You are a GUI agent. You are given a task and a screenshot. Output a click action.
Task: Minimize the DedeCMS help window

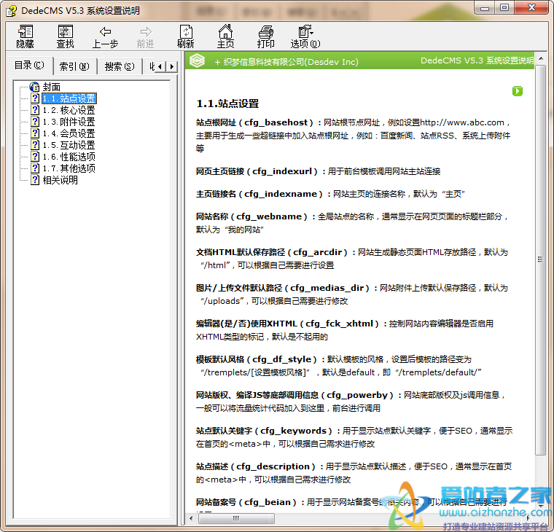485,8
